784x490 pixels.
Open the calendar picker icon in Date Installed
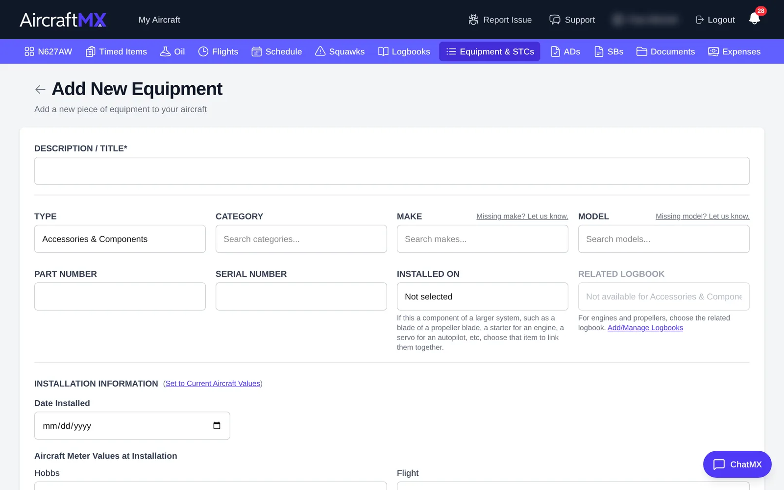point(217,425)
